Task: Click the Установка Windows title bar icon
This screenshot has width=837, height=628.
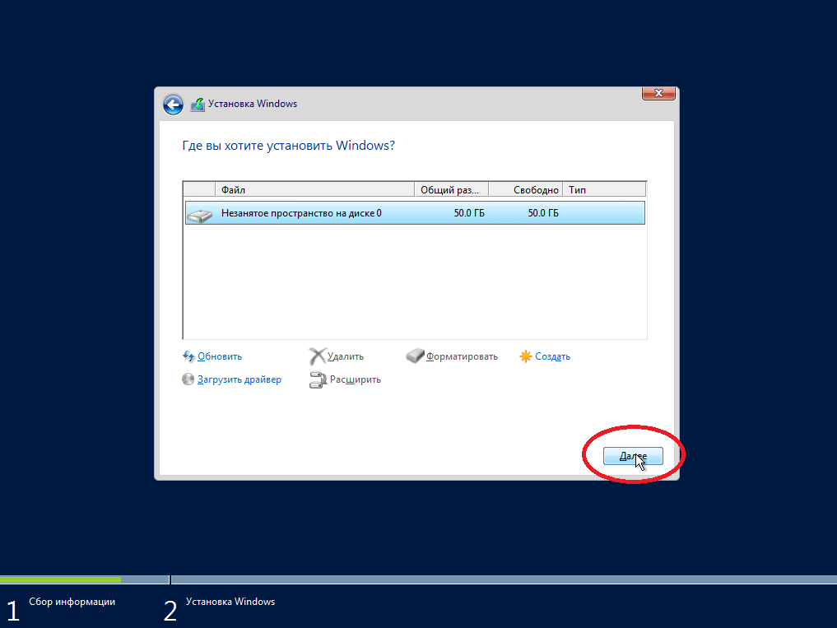Action: 198,105
